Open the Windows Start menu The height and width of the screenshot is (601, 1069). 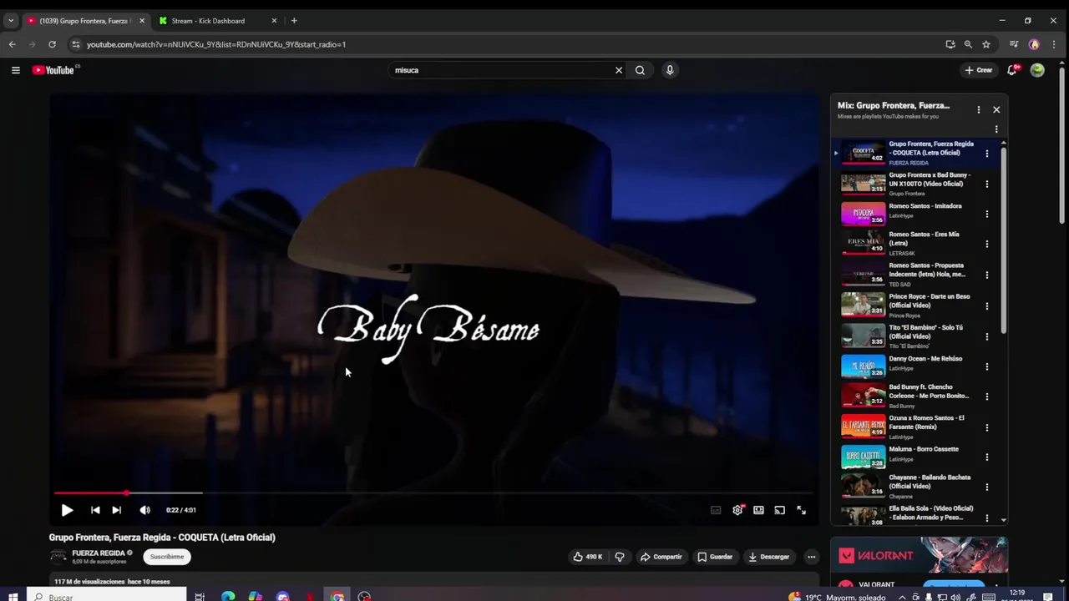(x=13, y=597)
